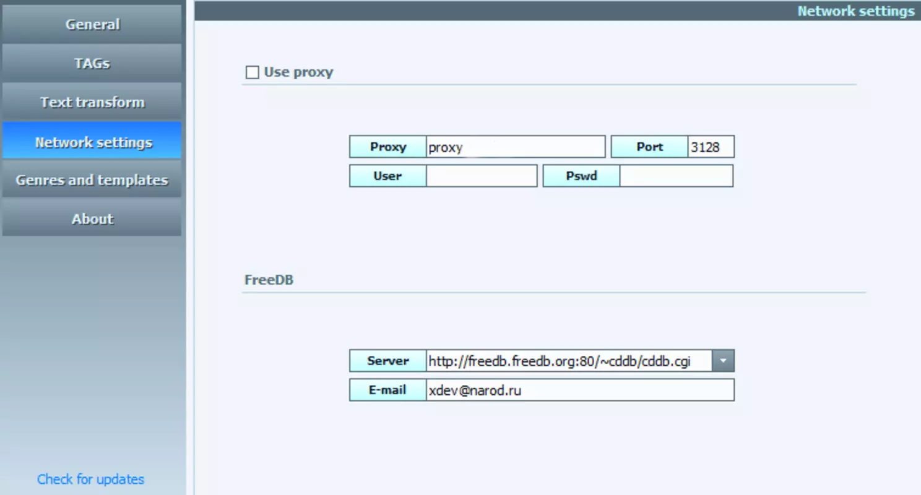Click the Port input field with 3128
The width and height of the screenshot is (921, 495).
(711, 147)
